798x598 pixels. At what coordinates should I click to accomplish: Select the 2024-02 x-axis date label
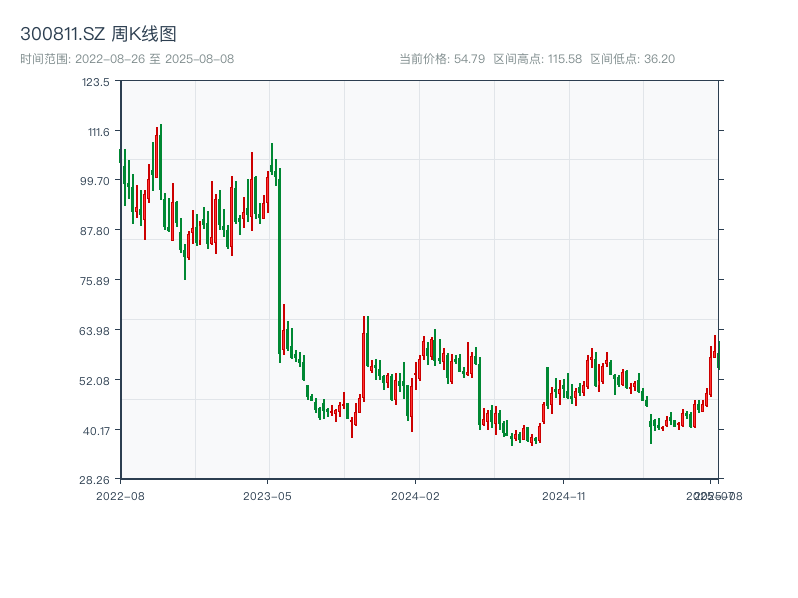415,495
